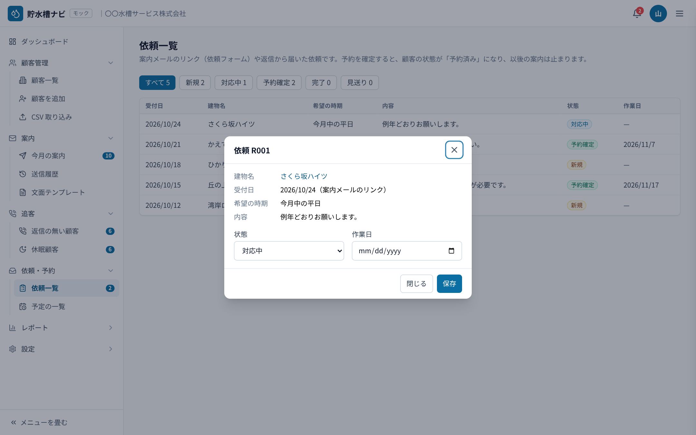Open 顧客を追加 in the sidebar
Screen dimensions: 696x435
click(66, 99)
